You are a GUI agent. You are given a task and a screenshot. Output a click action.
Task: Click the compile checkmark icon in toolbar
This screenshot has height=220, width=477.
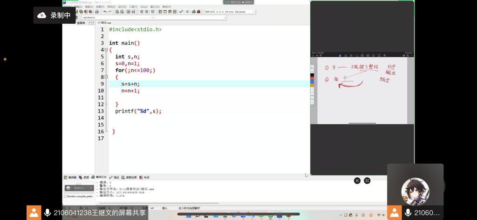(180, 12)
